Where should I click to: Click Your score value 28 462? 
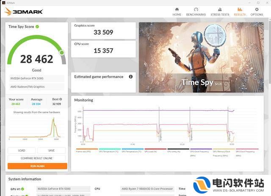pos(16,104)
